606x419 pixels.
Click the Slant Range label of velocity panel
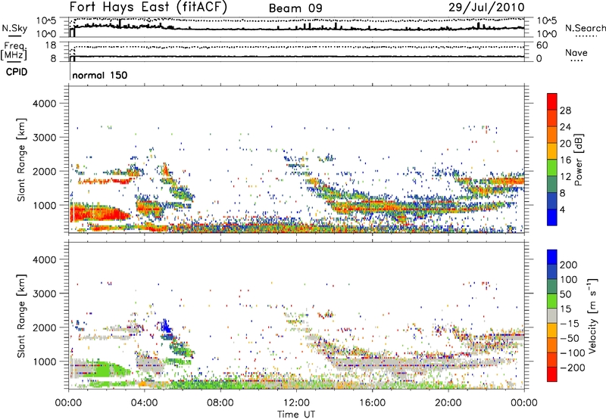click(21, 315)
